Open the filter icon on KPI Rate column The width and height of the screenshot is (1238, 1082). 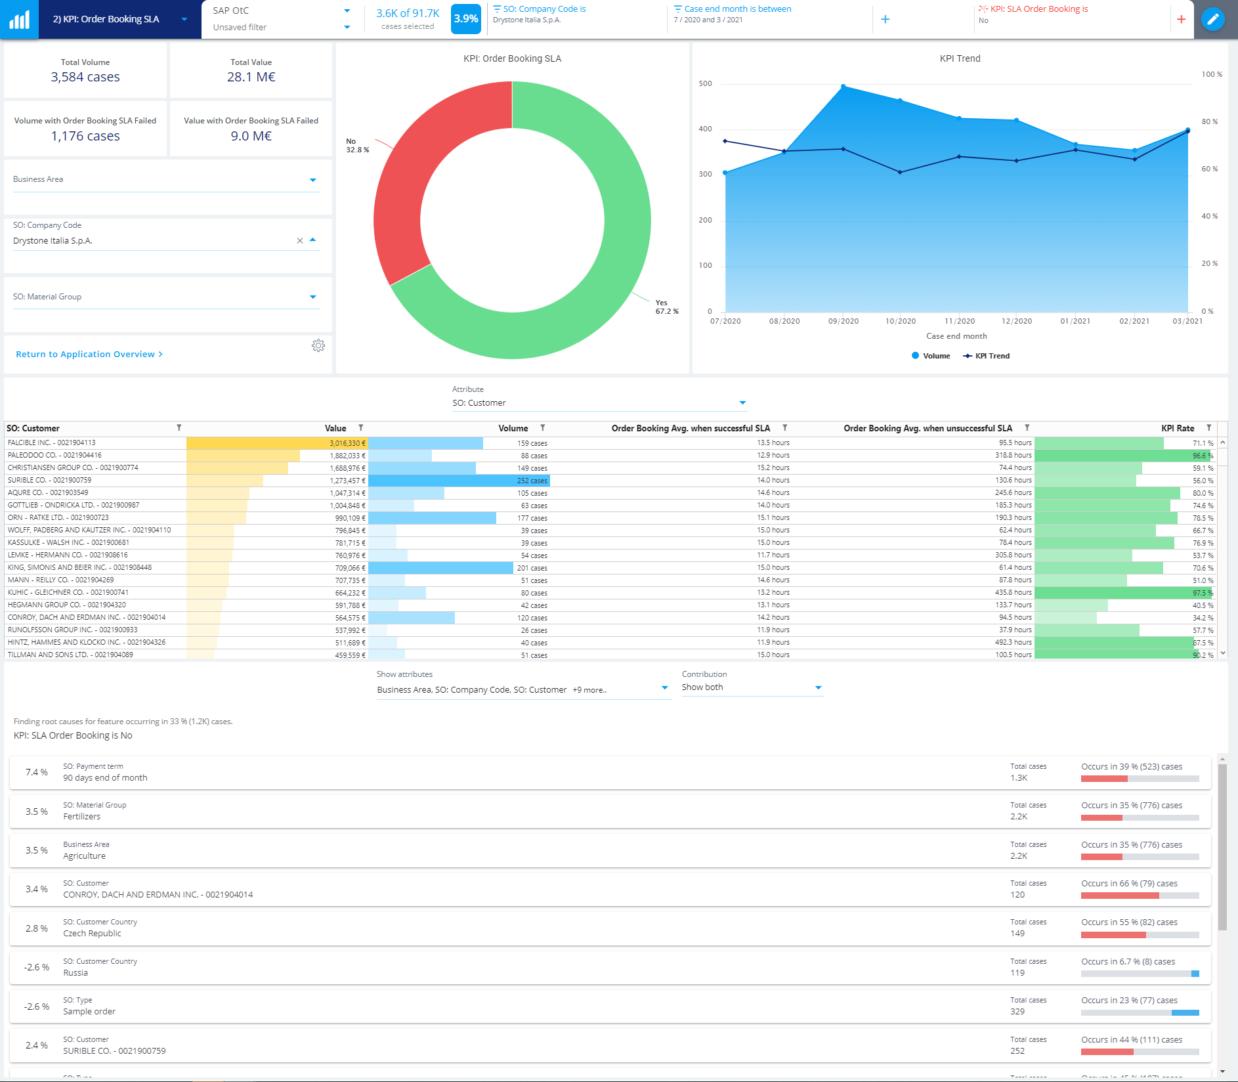coord(1211,427)
